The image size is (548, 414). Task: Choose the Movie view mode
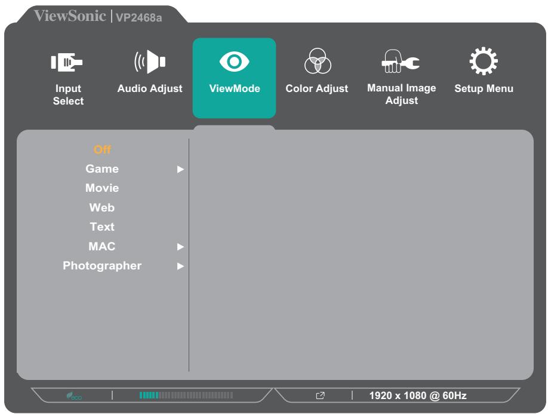pos(102,188)
